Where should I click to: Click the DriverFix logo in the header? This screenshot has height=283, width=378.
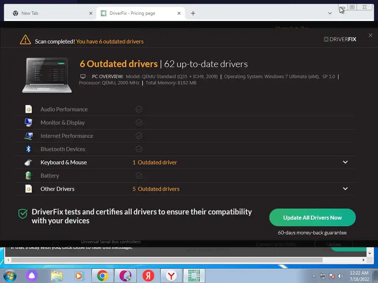[x=340, y=39]
